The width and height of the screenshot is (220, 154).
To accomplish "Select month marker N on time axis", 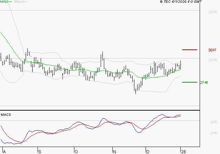I will click(x=114, y=152).
